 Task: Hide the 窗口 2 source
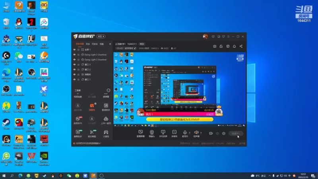coord(74,69)
